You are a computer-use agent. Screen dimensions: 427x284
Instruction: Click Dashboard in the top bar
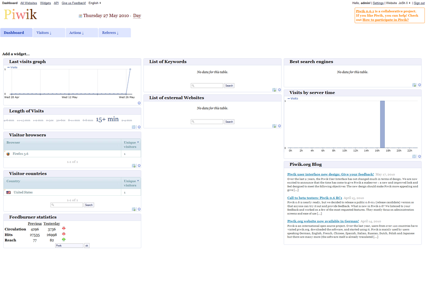pos(10,3)
